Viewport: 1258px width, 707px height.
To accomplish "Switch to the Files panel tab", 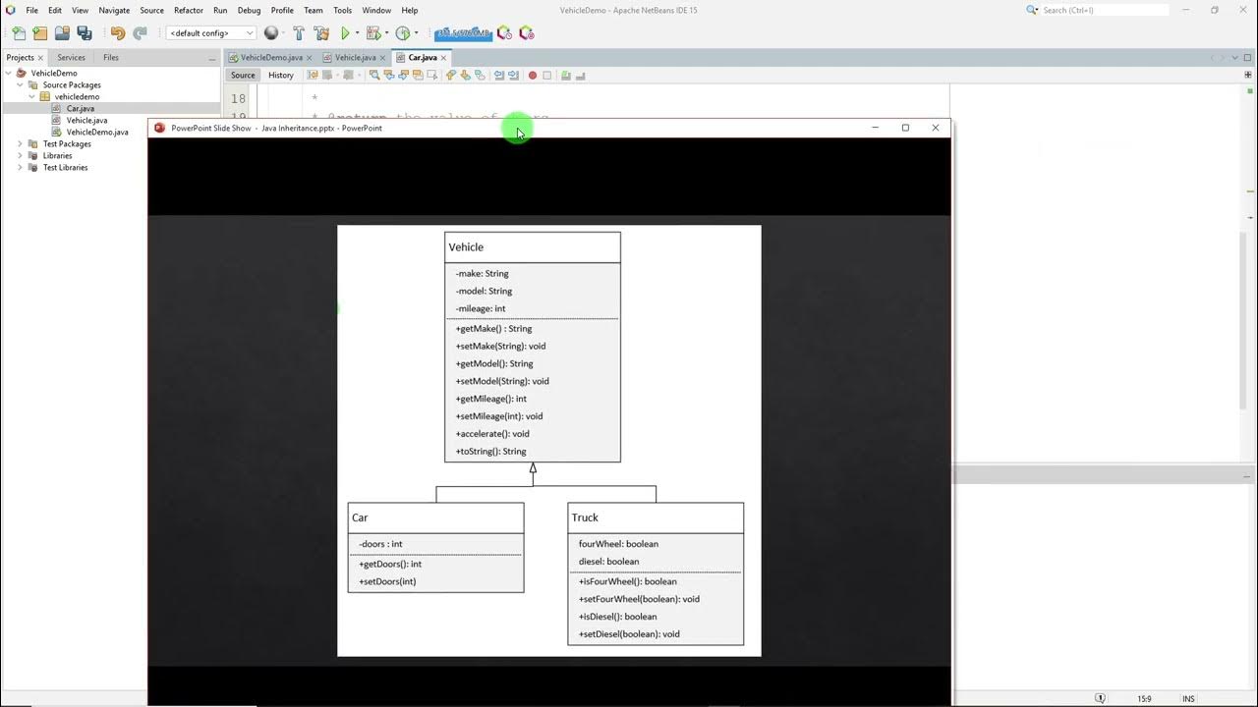I will (x=111, y=58).
